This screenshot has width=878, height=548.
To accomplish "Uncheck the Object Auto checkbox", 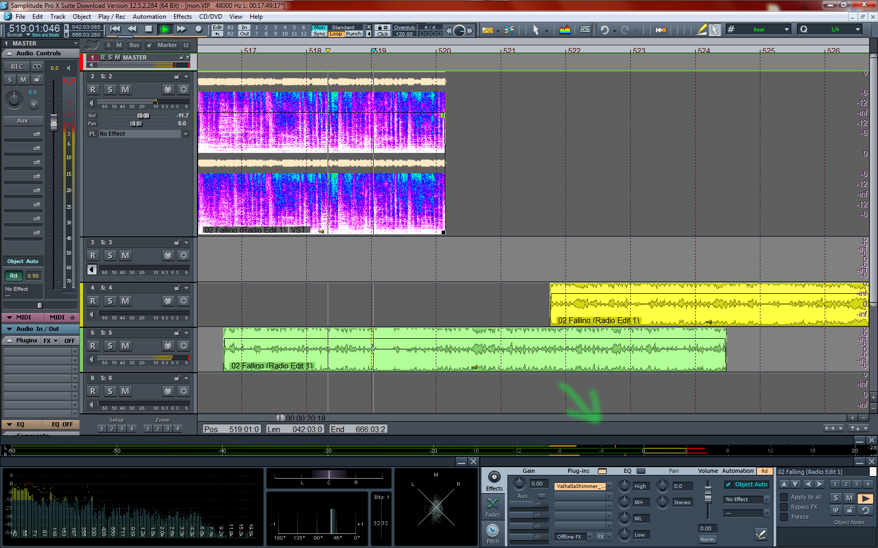I will pos(728,484).
